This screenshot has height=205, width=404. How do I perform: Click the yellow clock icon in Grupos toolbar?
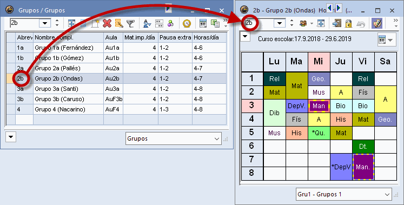point(187,23)
